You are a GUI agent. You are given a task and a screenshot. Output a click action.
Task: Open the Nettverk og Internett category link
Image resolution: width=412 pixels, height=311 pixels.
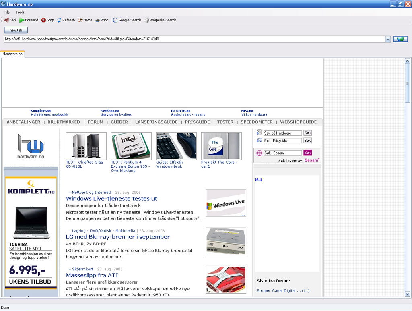coord(91,192)
